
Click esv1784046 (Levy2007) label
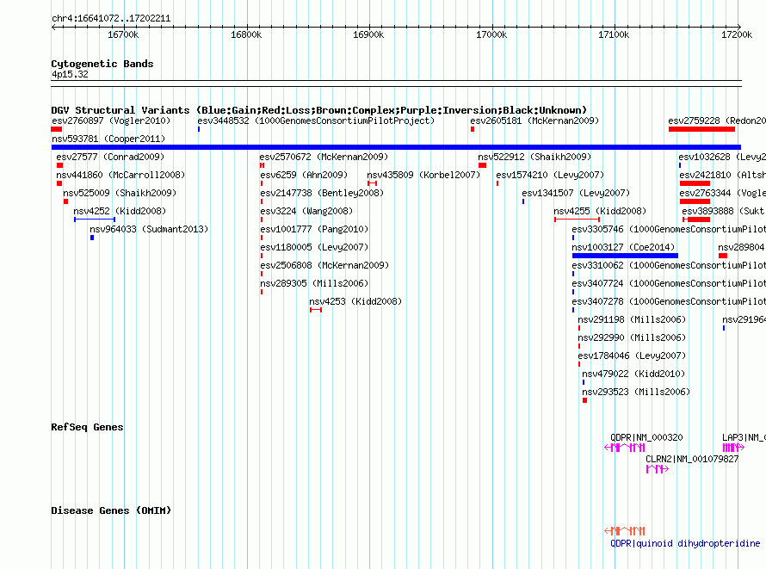tap(632, 356)
